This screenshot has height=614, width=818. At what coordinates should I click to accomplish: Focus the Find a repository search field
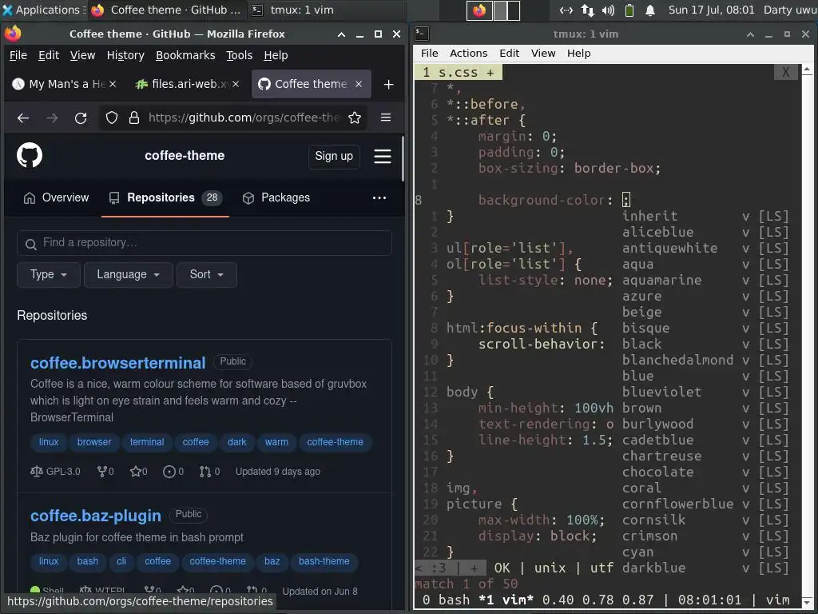[204, 243]
